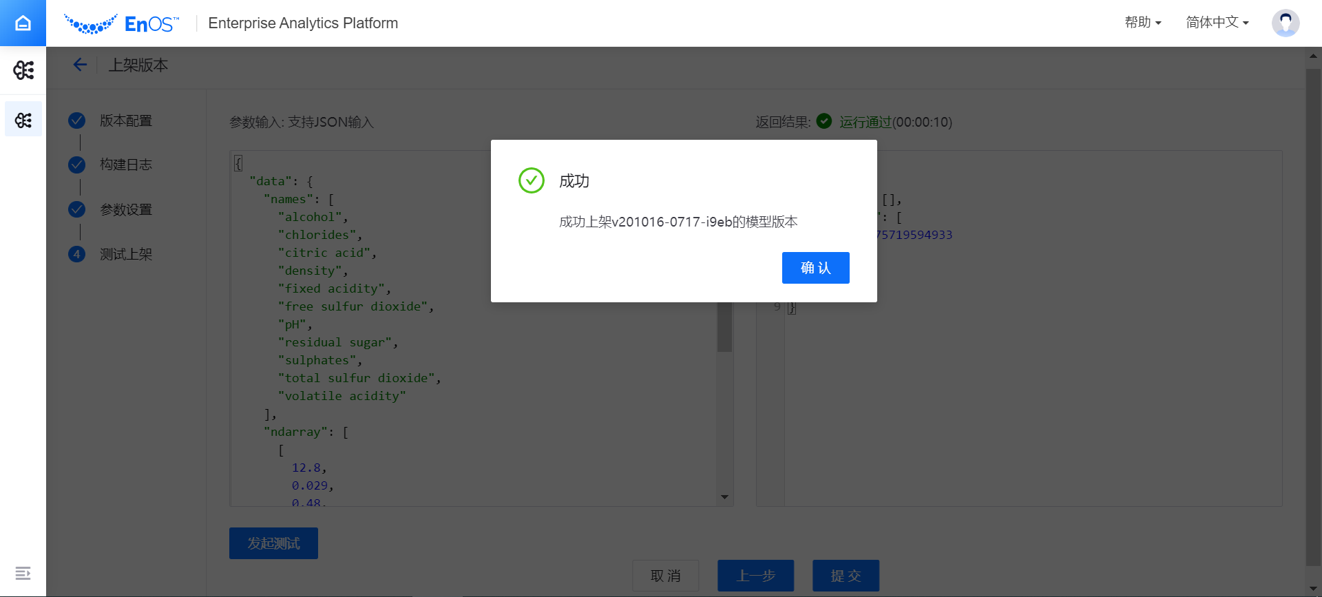
Task: Click the JSON input editor scrollbar thumb
Action: [x=724, y=327]
